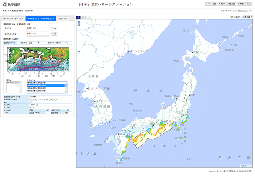Click 凡例 button for 最大水位上昇量

[54, 33]
